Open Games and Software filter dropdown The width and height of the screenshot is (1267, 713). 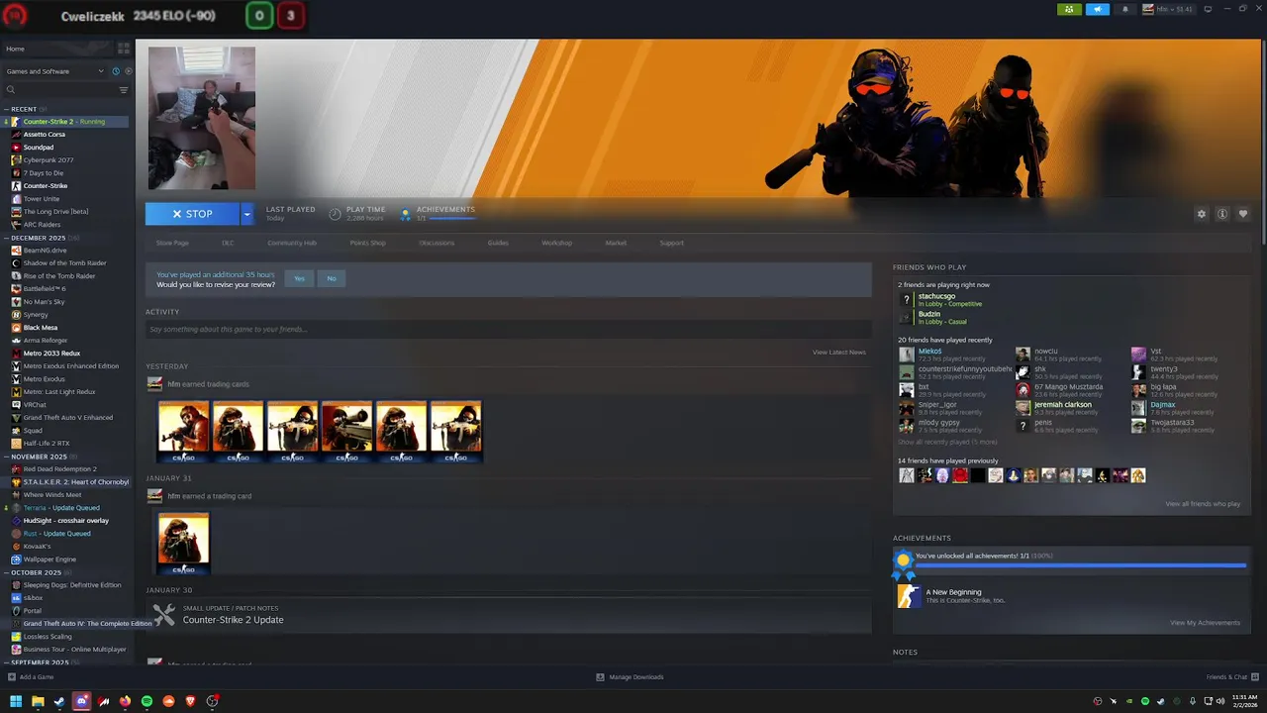coord(54,71)
